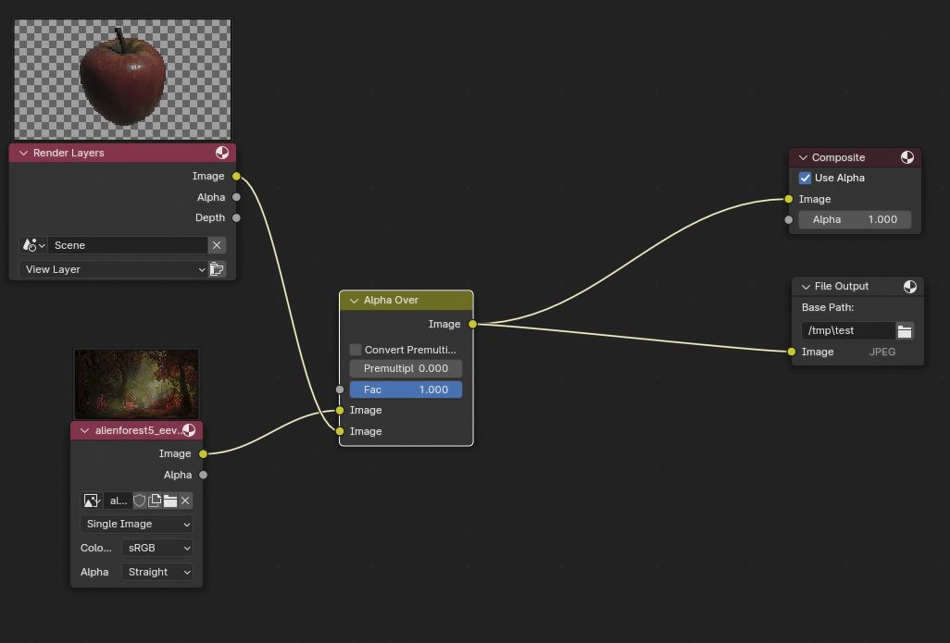
Task: Open the sRGB color space dropdown
Action: pyautogui.click(x=156, y=548)
